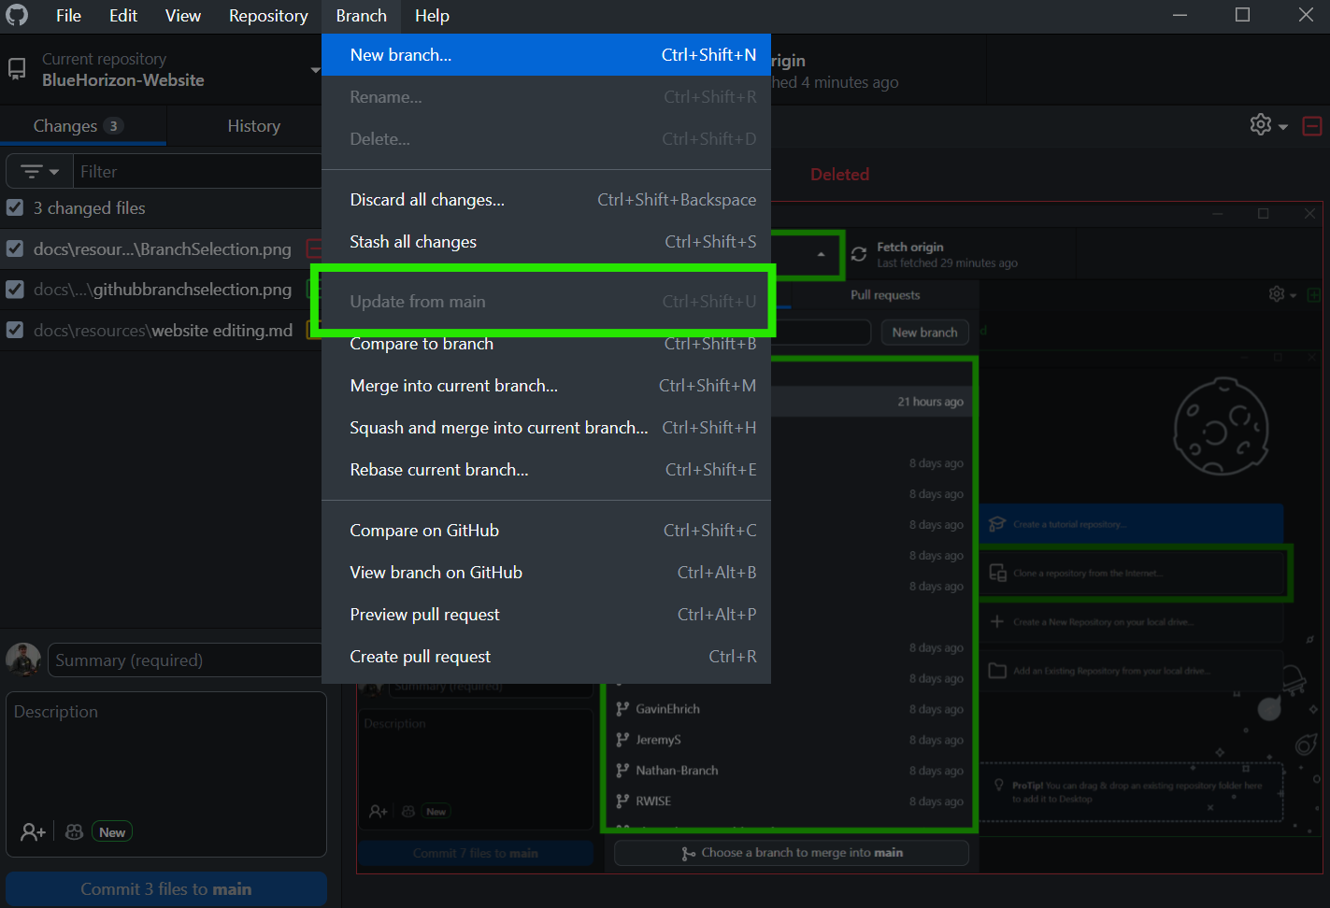Click the add co-authors icon
The image size is (1330, 908).
click(33, 831)
